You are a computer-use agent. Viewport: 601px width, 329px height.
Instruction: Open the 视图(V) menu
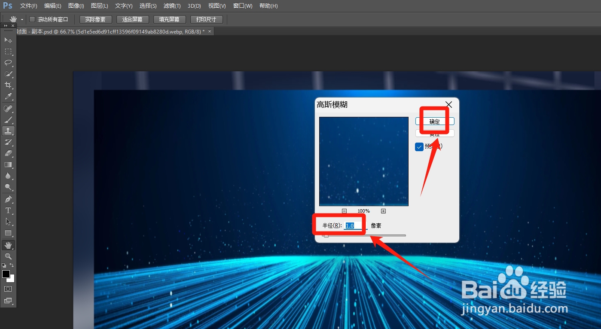(x=217, y=6)
